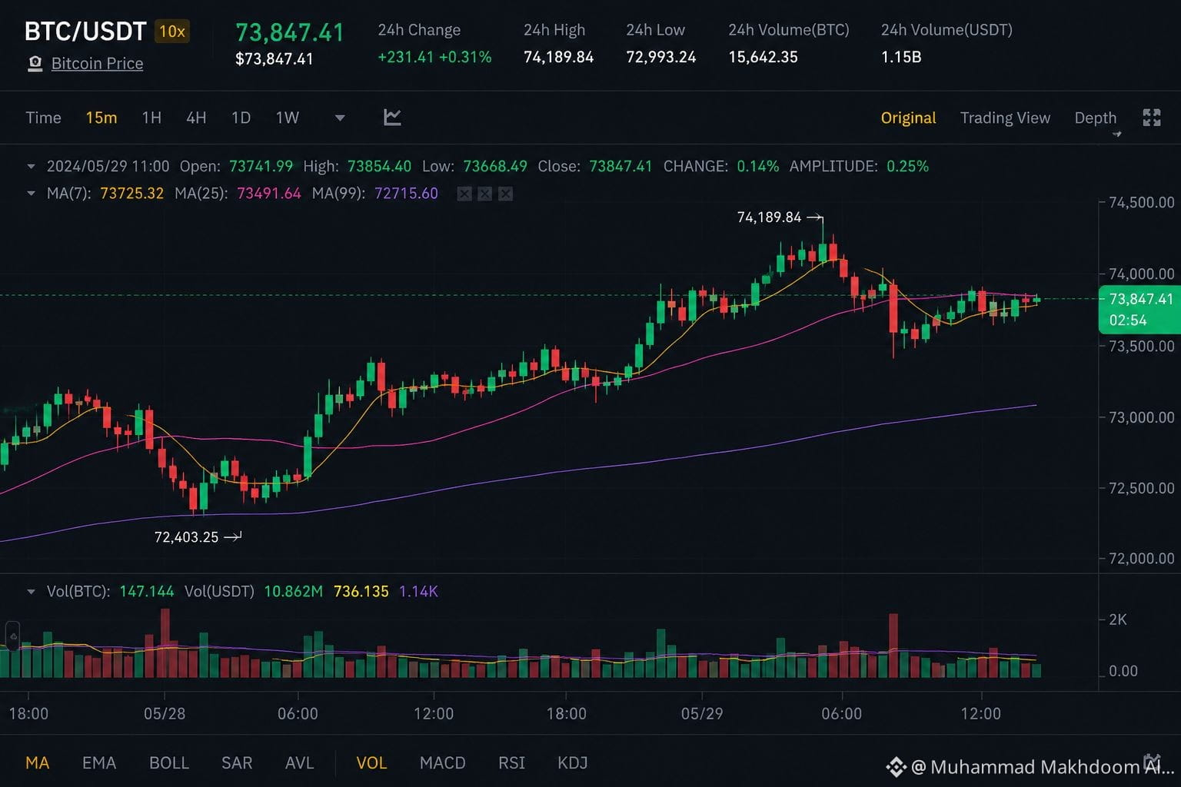Click the 72,000.00 price axis label
The height and width of the screenshot is (787, 1181).
click(1141, 559)
